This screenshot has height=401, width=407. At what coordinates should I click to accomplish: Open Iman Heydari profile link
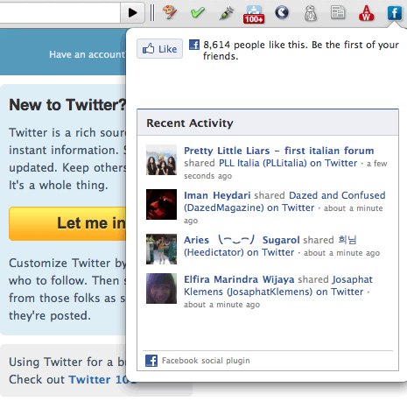pyautogui.click(x=217, y=195)
